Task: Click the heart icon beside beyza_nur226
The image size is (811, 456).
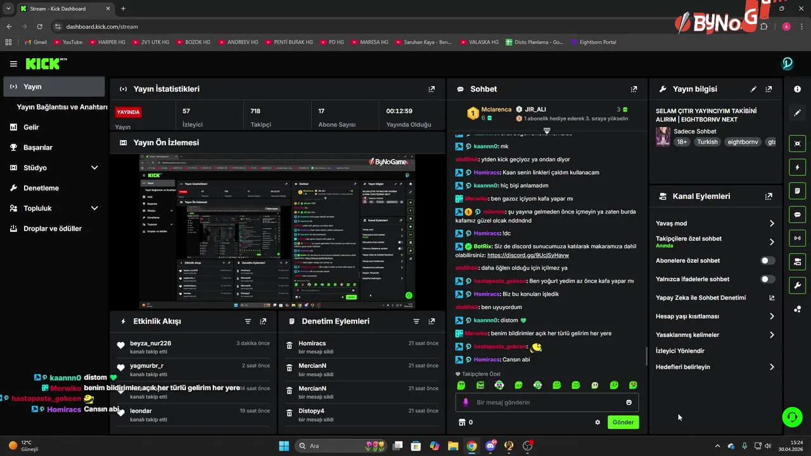Action: [x=120, y=345]
